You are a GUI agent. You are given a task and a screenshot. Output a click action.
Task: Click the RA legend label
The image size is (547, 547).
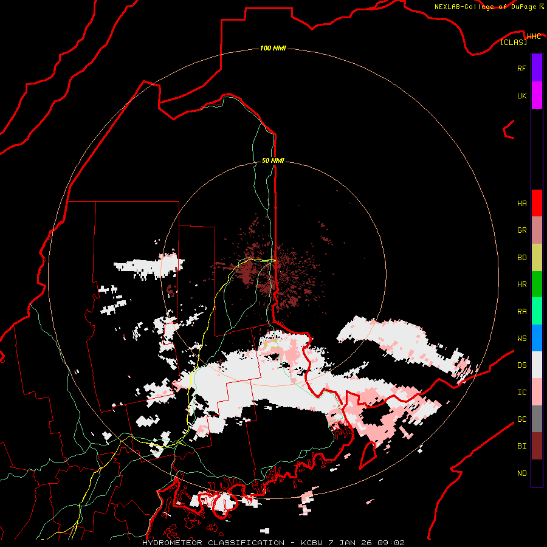click(521, 312)
